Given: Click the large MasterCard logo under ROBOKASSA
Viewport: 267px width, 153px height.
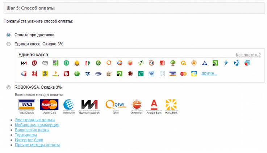Looking at the screenshot, I should tap(49, 105).
